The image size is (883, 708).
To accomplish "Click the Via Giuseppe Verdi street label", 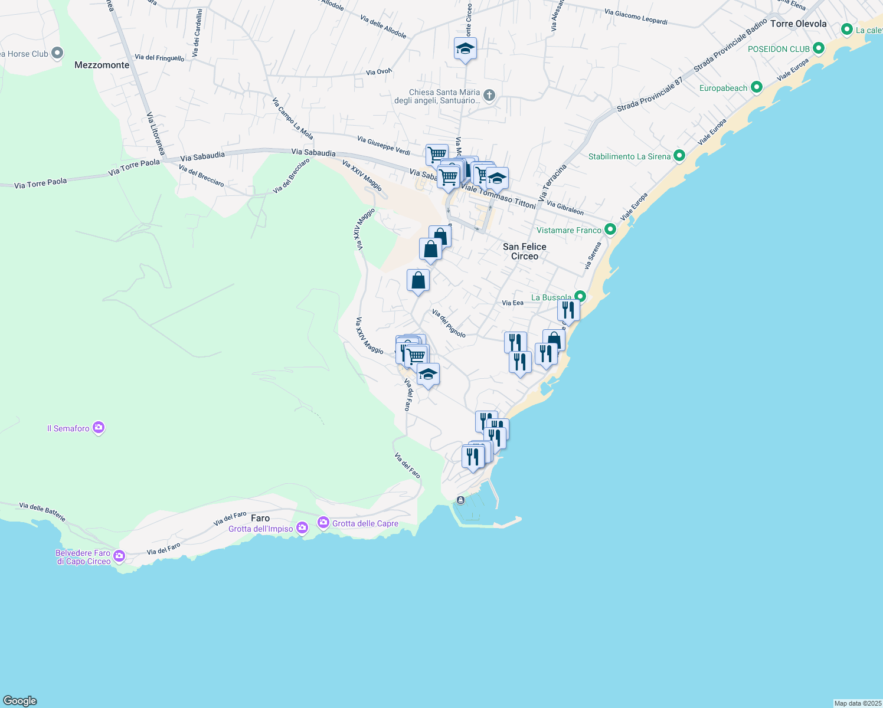I will (x=384, y=146).
